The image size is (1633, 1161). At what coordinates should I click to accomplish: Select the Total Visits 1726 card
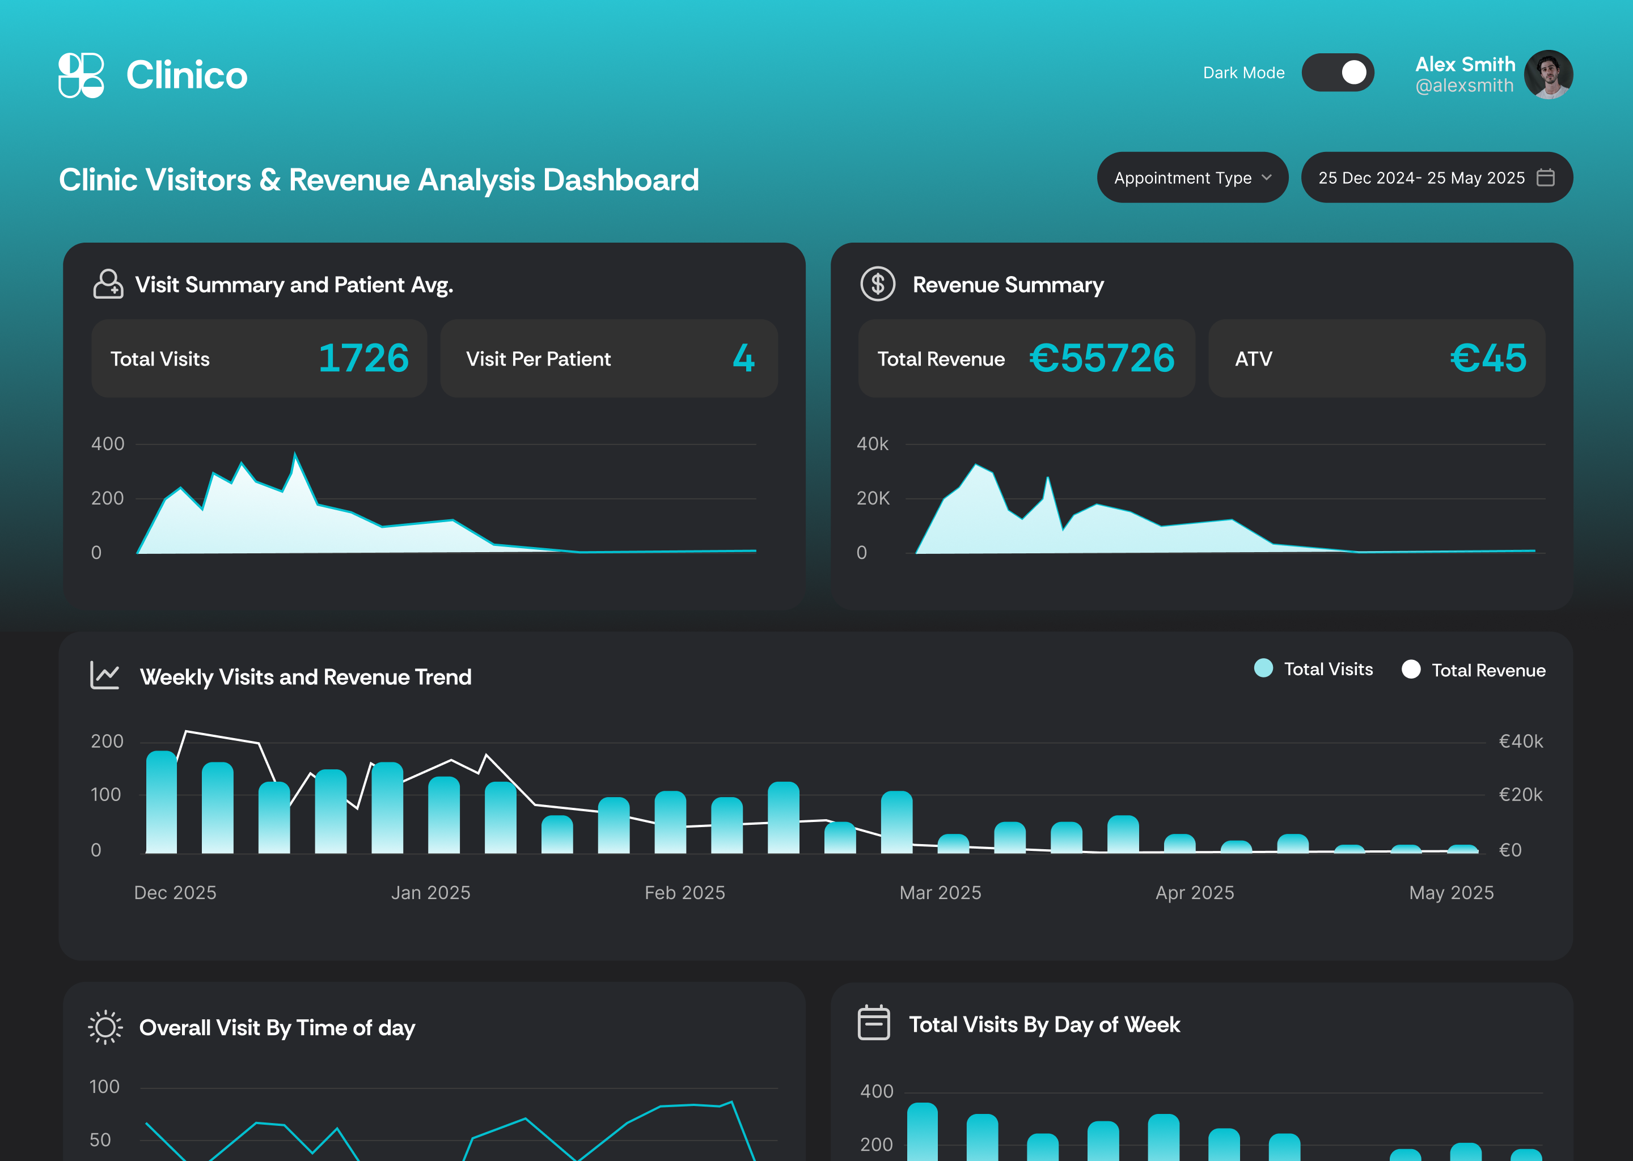(259, 358)
